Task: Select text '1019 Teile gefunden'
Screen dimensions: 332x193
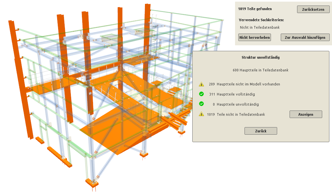Action: click(x=255, y=9)
